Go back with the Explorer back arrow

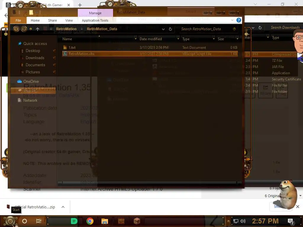16,29
